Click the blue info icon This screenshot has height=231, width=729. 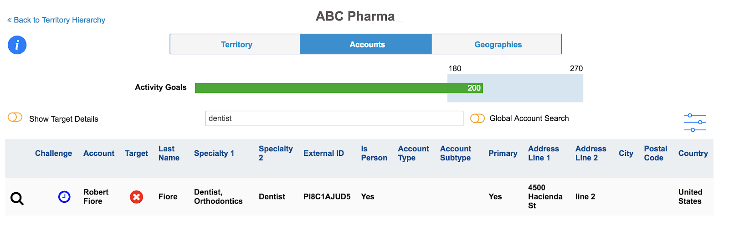tap(17, 45)
